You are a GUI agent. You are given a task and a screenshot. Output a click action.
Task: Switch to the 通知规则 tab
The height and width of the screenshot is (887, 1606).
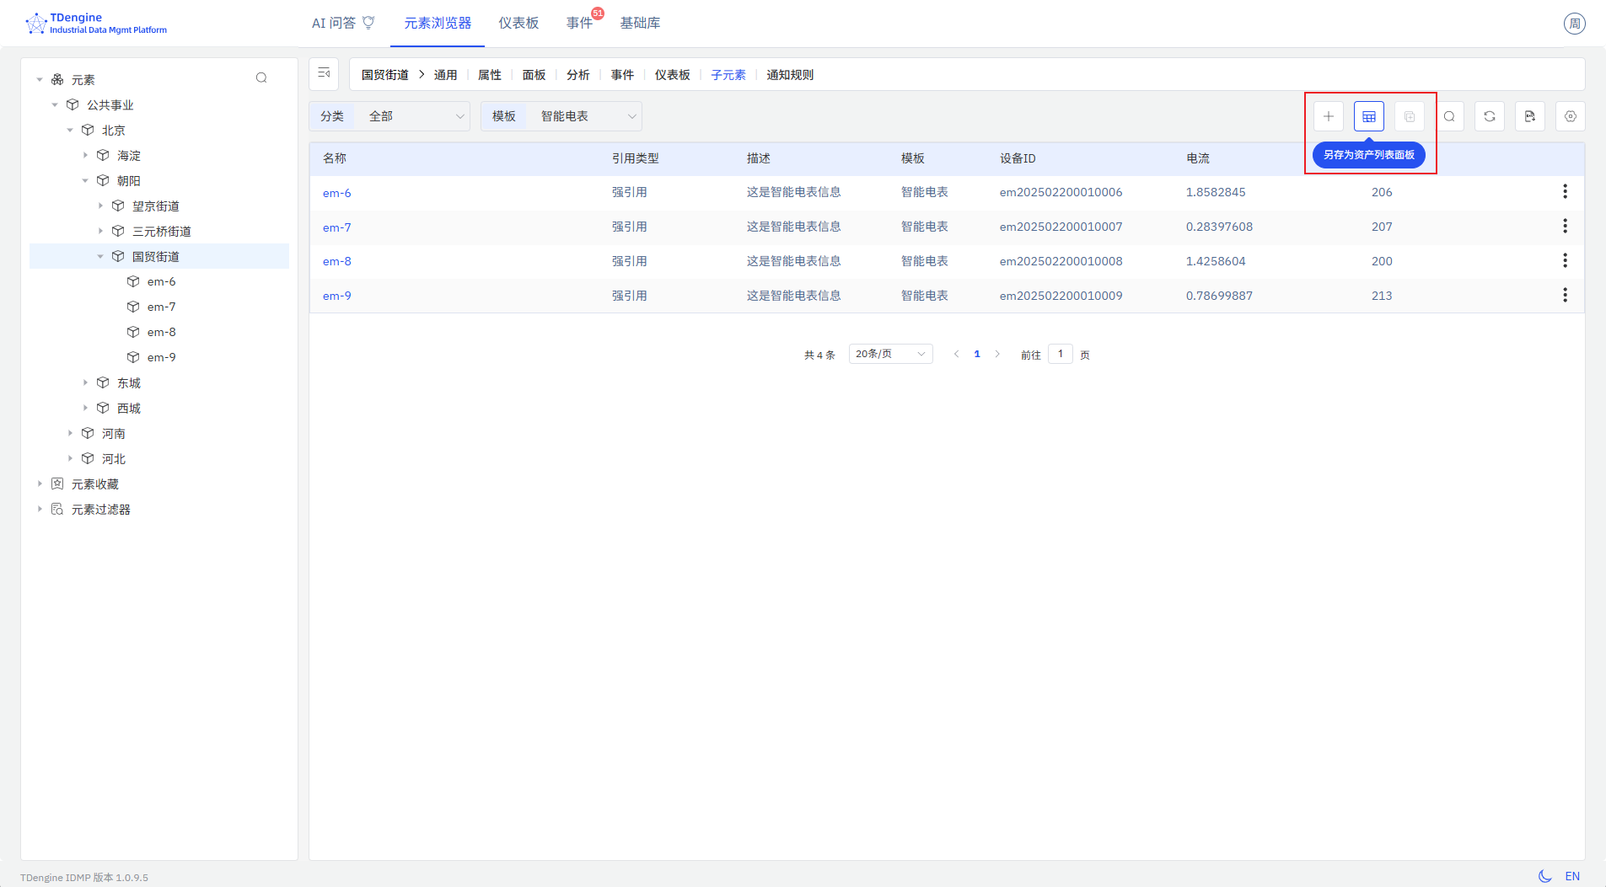point(789,74)
